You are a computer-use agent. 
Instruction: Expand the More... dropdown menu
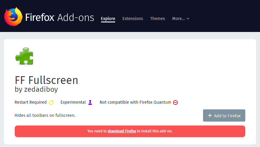[181, 19]
